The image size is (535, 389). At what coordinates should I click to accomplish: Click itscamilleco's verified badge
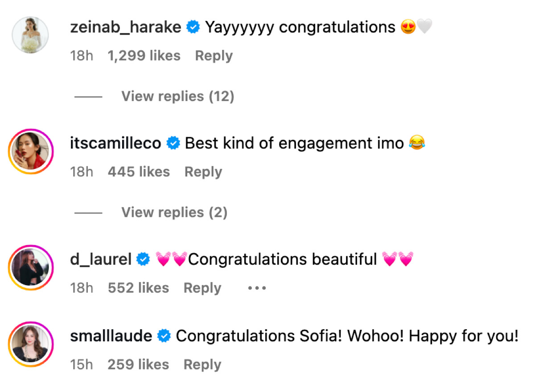click(x=173, y=143)
